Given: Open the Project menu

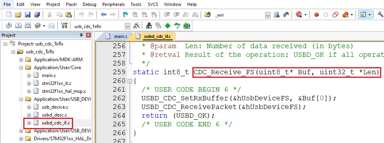Looking at the screenshot, I should [53, 4].
